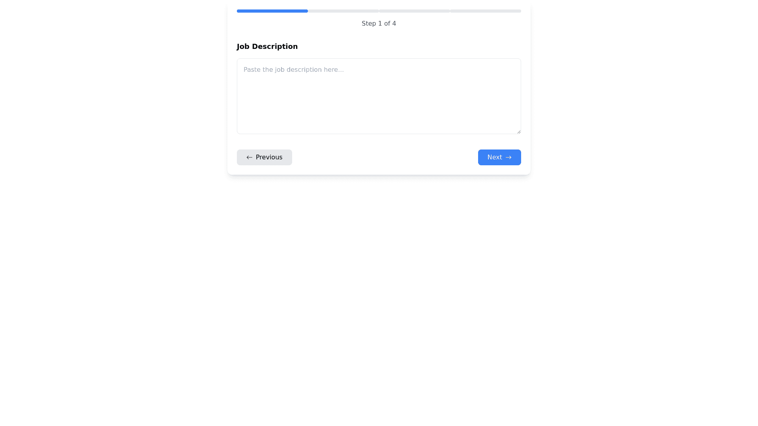Click blank card space between the navigation buttons
This screenshot has width=758, height=426.
click(385, 157)
